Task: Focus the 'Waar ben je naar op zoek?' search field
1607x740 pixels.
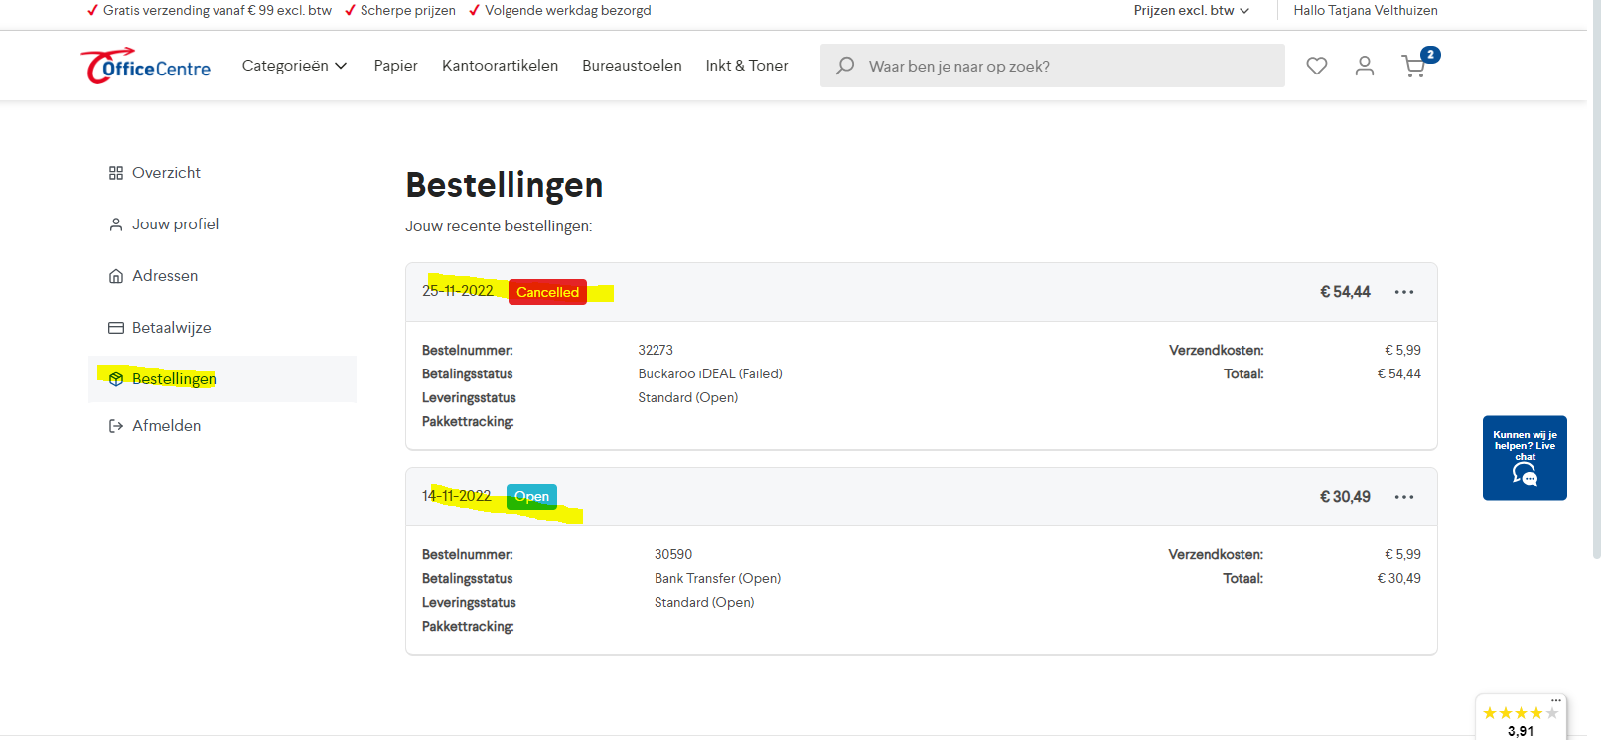Action: [1053, 66]
